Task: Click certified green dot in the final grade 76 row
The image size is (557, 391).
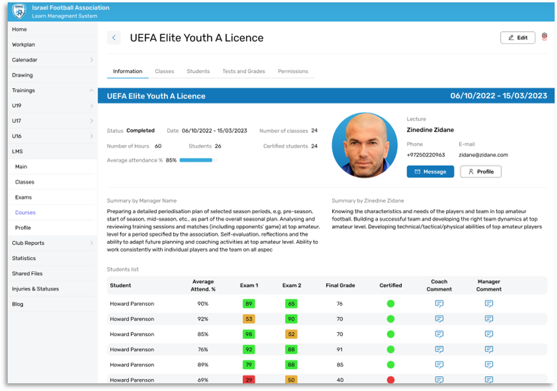Action: [390, 304]
